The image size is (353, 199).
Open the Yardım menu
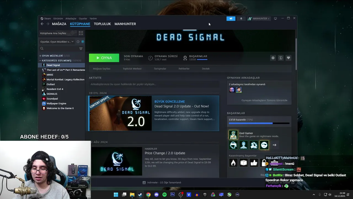point(93,19)
